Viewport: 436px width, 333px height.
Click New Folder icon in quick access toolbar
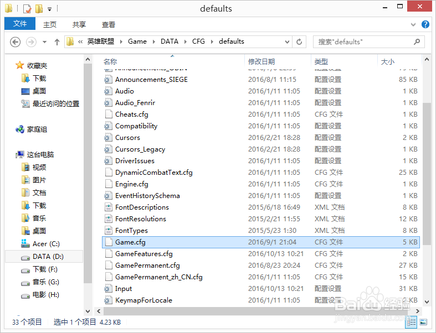point(39,9)
